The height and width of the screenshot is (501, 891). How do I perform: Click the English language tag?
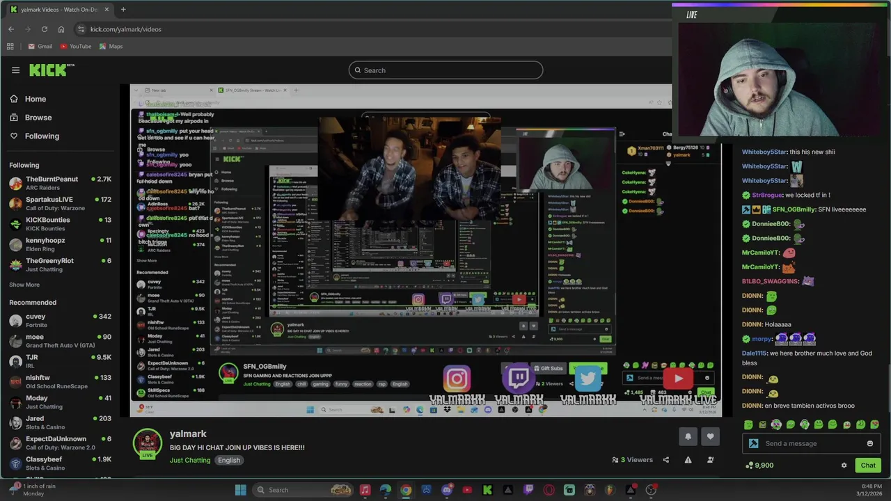pos(228,460)
